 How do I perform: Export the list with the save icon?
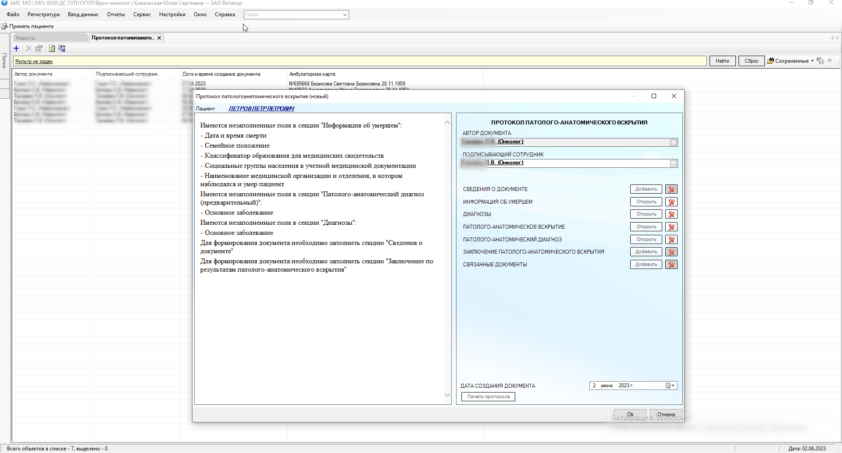click(62, 49)
